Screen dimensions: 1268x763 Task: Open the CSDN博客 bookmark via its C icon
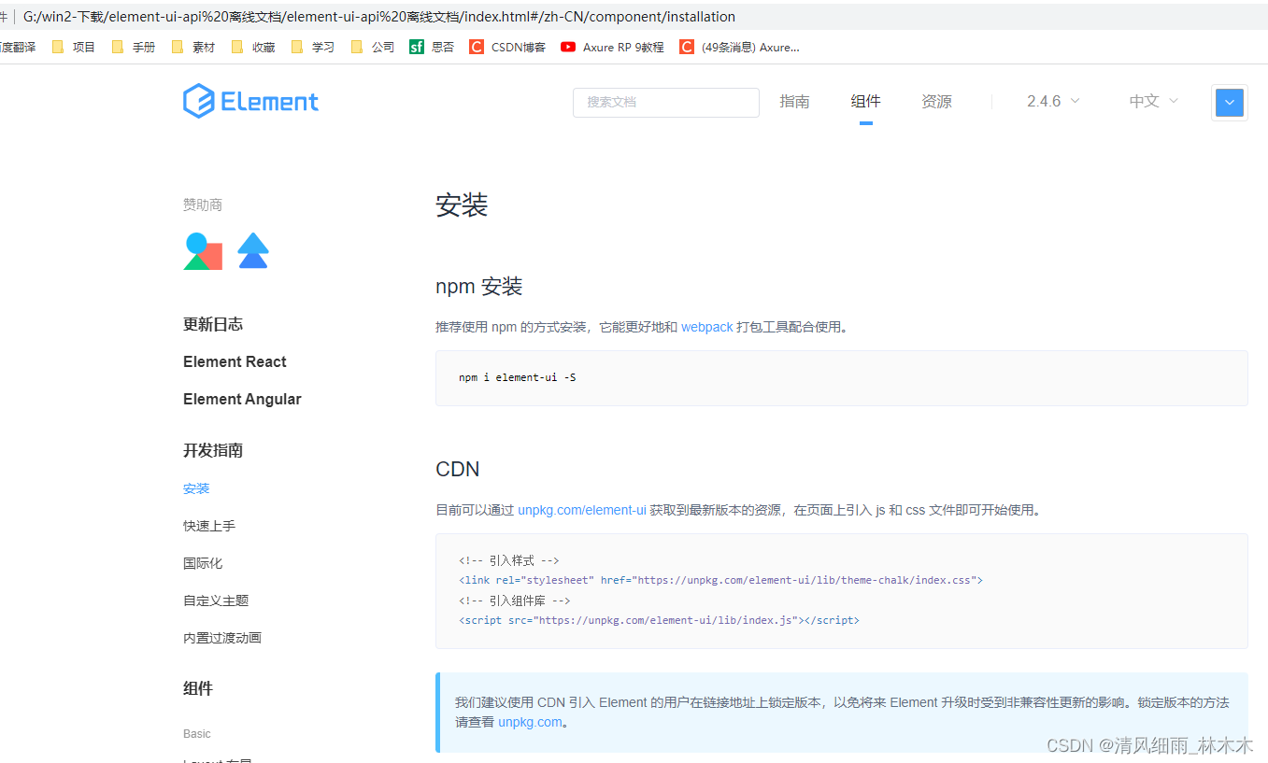point(477,47)
